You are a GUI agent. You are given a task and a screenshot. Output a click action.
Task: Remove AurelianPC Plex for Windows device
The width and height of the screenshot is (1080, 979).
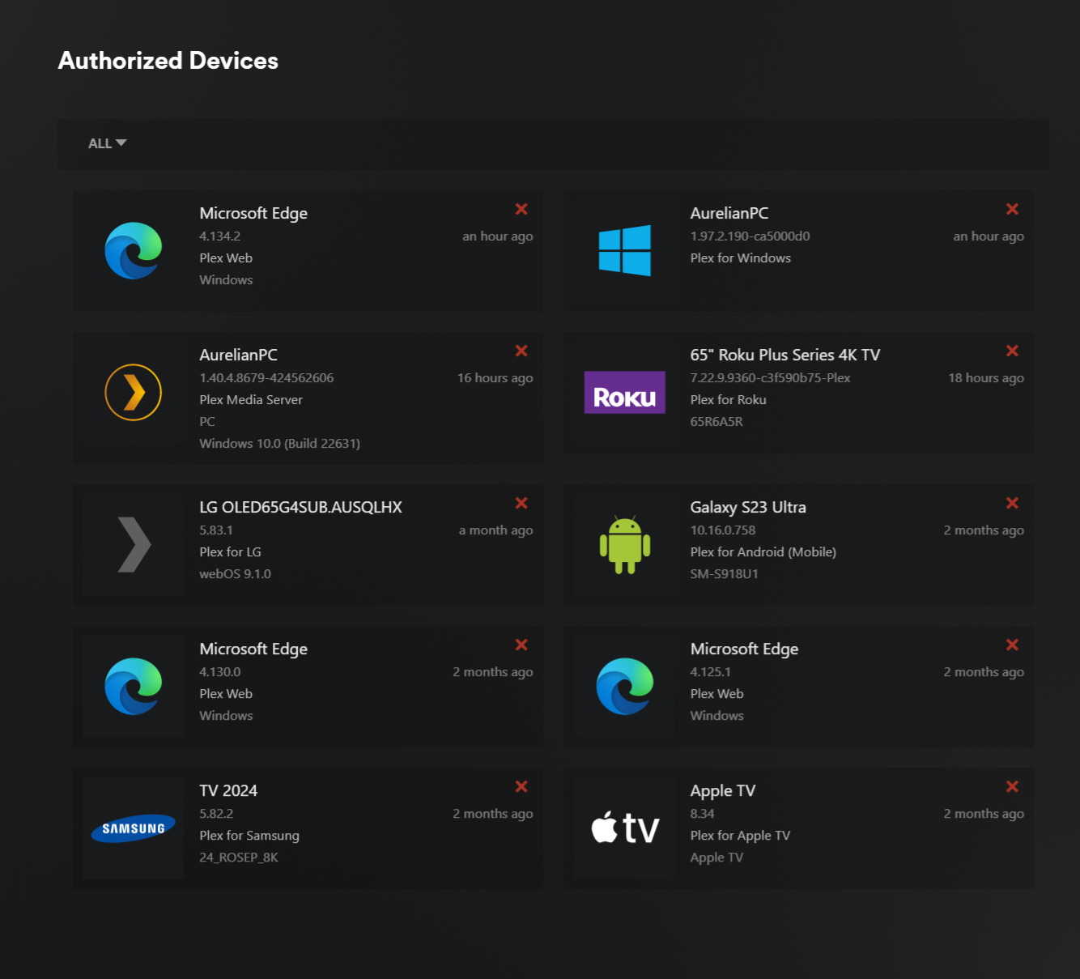coord(1012,209)
